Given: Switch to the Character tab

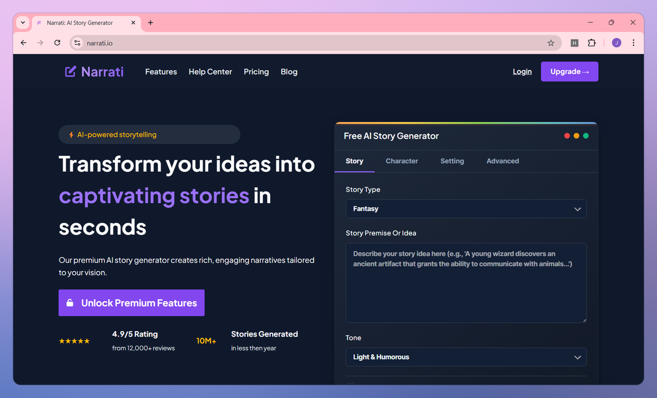Looking at the screenshot, I should pyautogui.click(x=402, y=161).
